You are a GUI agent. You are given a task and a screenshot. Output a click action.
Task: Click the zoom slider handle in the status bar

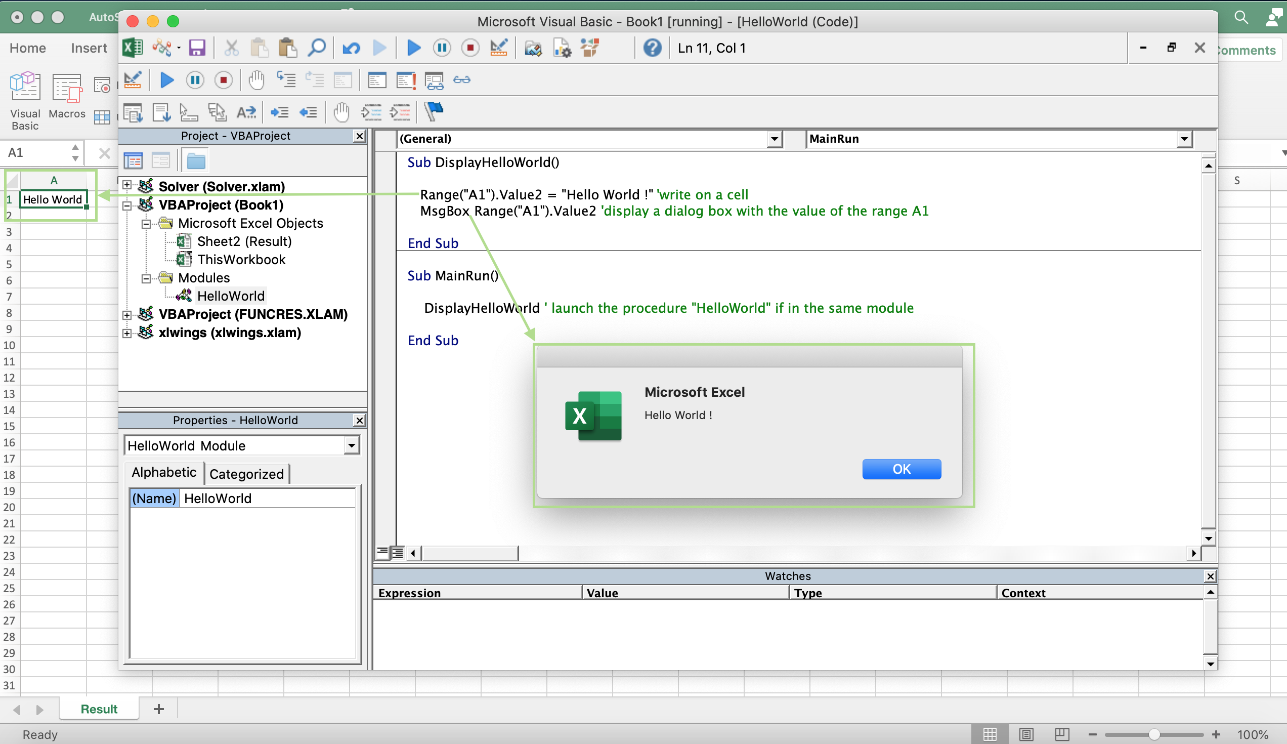(1154, 734)
